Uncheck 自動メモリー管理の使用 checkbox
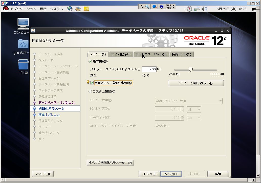Screen dimensions: 261x183 click(92, 83)
